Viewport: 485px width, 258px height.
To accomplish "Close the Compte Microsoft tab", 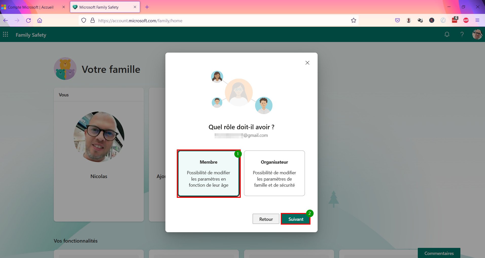I will coord(64,7).
